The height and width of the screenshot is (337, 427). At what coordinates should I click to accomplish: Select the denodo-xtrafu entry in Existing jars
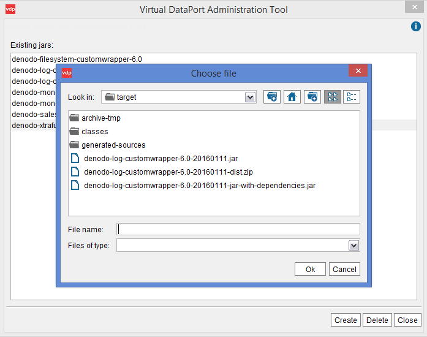pos(34,126)
